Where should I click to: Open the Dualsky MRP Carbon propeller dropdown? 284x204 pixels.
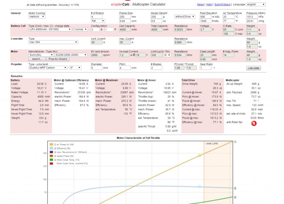[48, 68]
